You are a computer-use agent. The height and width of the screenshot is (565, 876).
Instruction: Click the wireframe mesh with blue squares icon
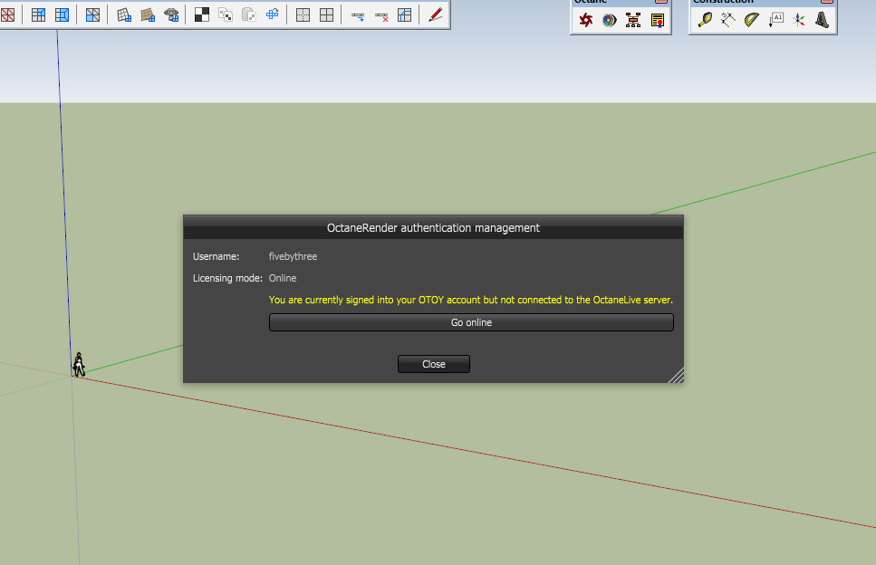click(x=124, y=15)
